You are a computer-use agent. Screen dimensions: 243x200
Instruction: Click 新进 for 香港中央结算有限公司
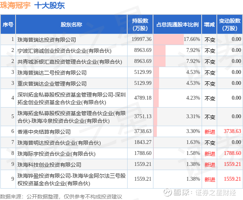pos(210,132)
